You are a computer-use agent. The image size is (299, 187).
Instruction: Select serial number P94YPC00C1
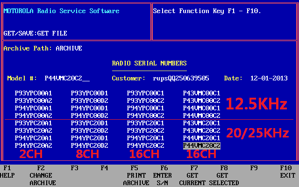click(x=145, y=108)
